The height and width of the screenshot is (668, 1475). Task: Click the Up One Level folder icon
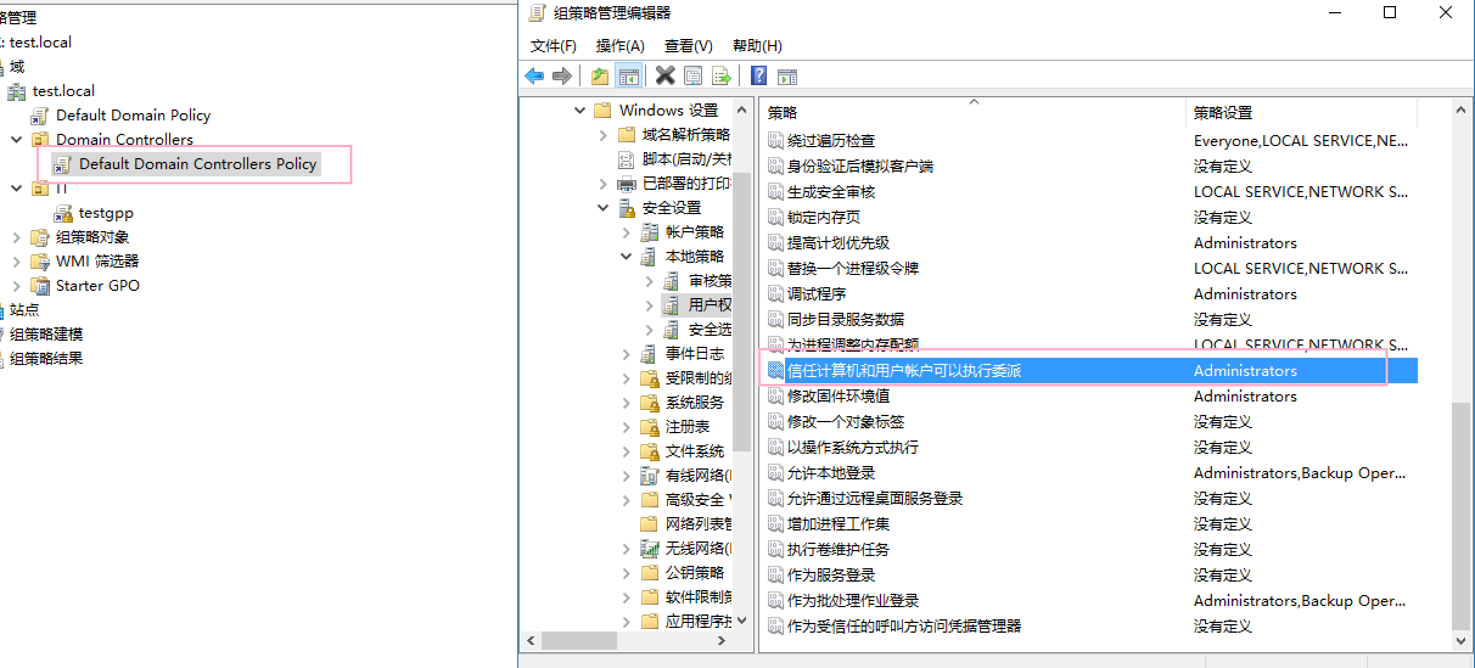(599, 76)
